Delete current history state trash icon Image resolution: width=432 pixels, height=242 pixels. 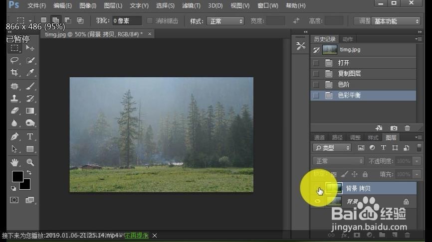(407, 128)
